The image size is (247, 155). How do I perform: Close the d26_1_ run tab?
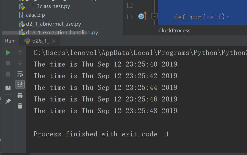54,41
